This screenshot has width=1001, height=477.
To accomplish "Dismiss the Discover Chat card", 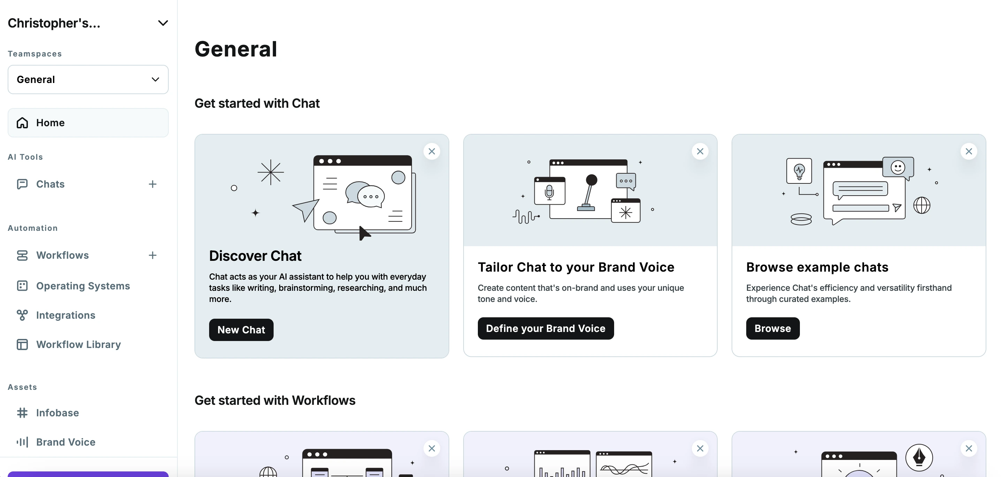I will 432,151.
